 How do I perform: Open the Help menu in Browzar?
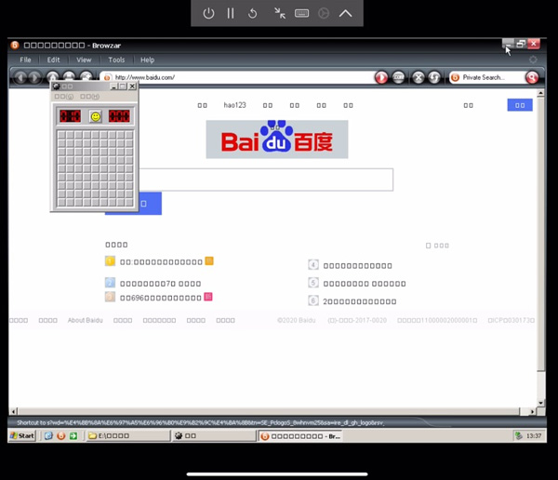point(147,60)
